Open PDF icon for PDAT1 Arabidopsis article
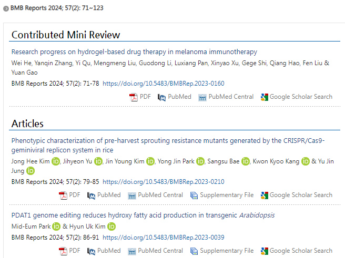 [63, 251]
